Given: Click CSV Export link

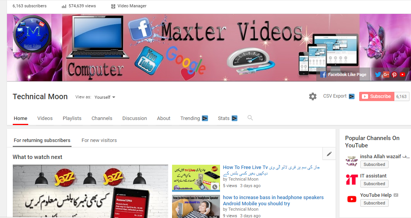Looking at the screenshot, I should point(335,96).
